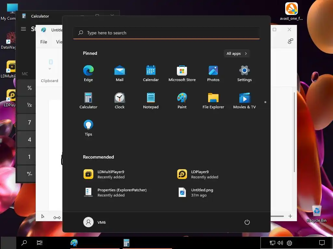Click the Paint vertical scrollbar
The image size is (333, 249).
(x=294, y=132)
